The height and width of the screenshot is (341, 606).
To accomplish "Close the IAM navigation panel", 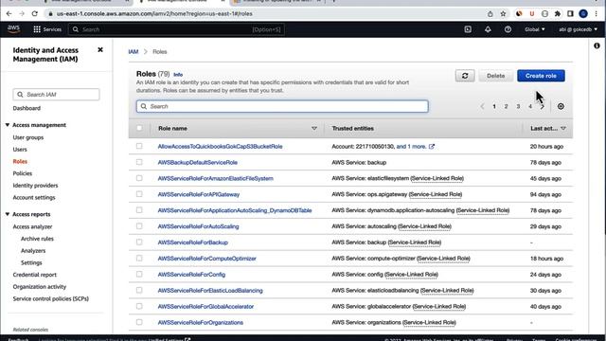I will pos(100,50).
